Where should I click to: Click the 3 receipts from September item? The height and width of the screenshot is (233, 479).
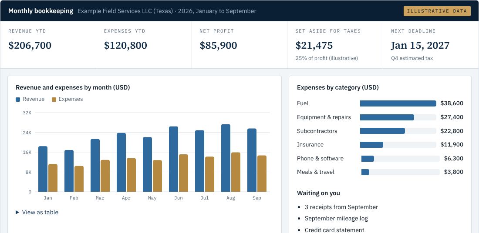341,207
